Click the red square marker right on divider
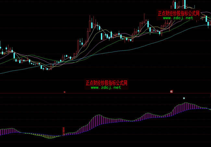 (171, 92)
